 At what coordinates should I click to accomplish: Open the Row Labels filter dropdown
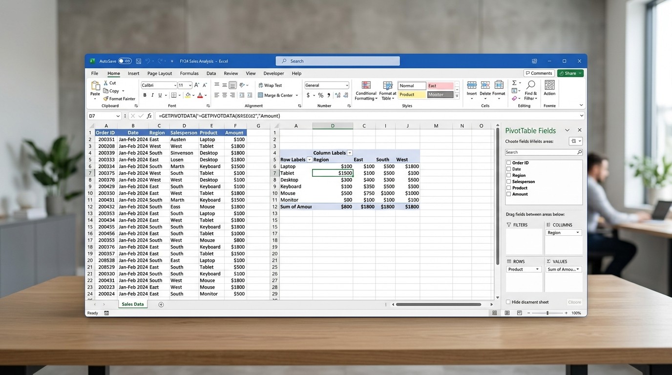(309, 160)
